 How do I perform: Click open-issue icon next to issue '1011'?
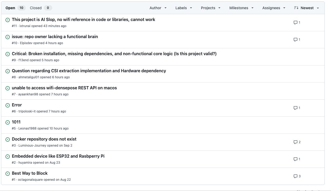[x=8, y=122]
